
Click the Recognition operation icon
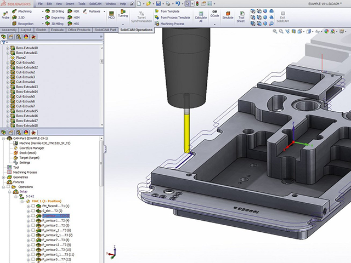click(14, 24)
